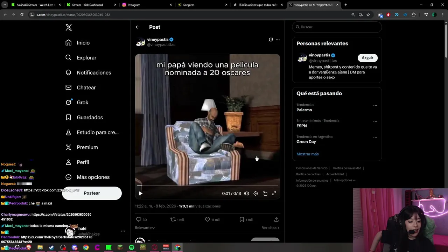The image size is (448, 252).
Task: Open a new browser tab
Action: click(346, 5)
